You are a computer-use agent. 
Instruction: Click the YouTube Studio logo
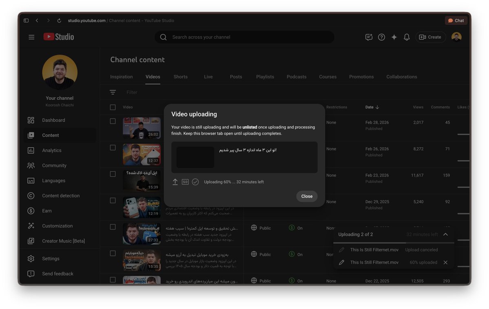coord(59,37)
